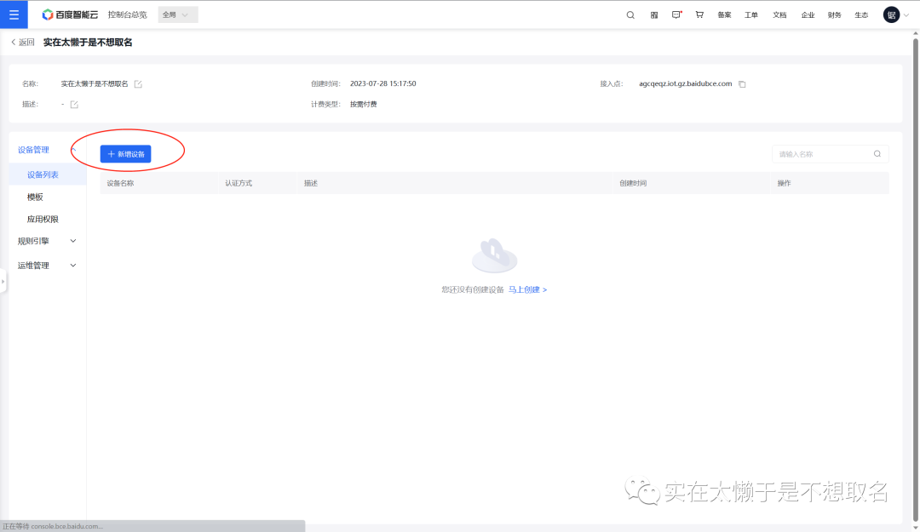920x532 pixels.
Task: Click the edit icon next to description
Action: pos(74,105)
